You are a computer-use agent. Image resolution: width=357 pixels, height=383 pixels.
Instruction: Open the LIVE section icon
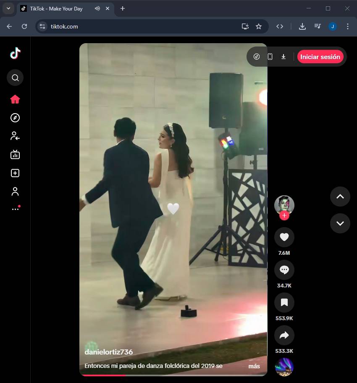pyautogui.click(x=15, y=155)
